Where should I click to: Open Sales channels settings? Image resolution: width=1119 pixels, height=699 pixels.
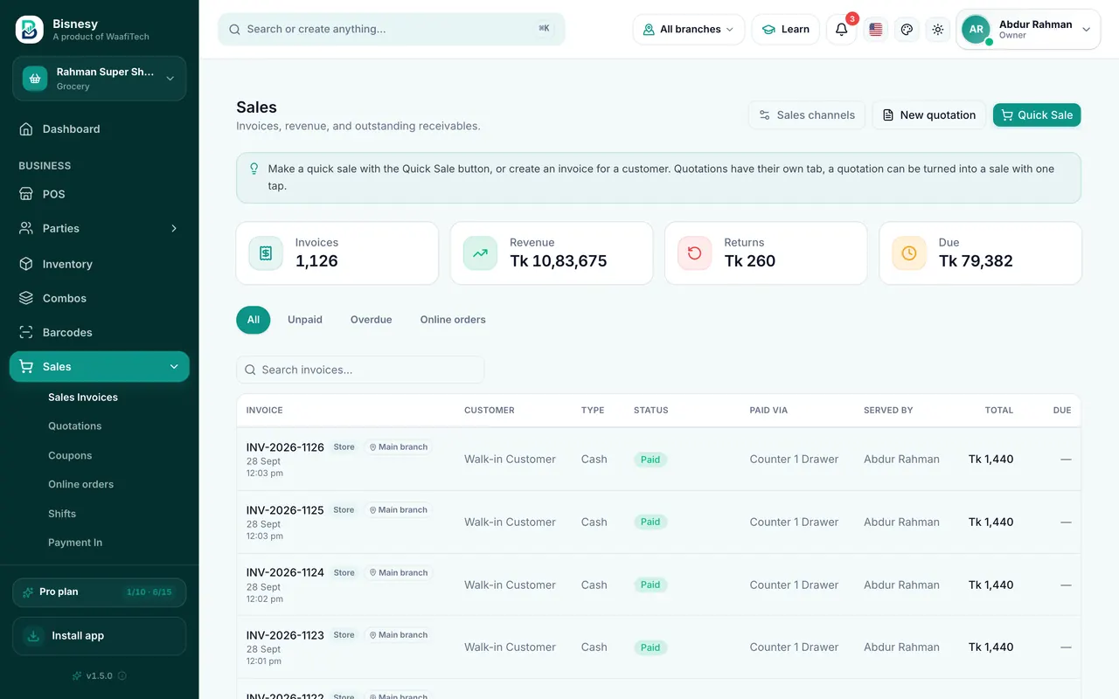pos(807,115)
